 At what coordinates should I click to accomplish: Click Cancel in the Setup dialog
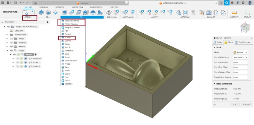246,104
